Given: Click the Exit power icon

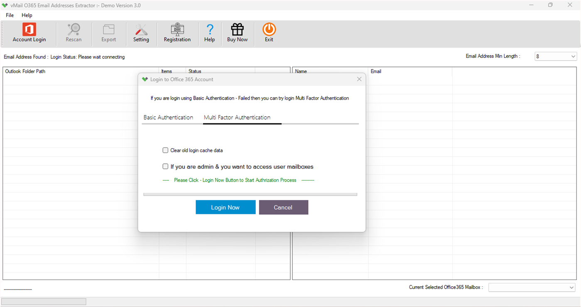Looking at the screenshot, I should click(269, 33).
